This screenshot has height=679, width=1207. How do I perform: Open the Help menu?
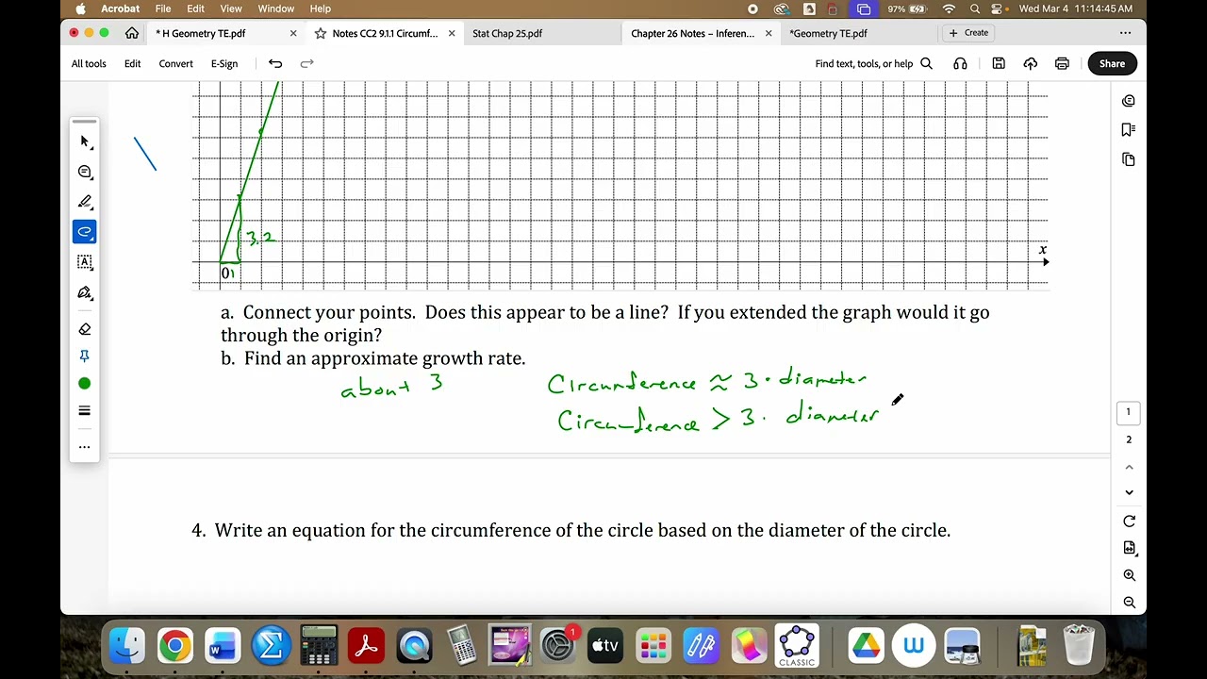click(x=321, y=8)
